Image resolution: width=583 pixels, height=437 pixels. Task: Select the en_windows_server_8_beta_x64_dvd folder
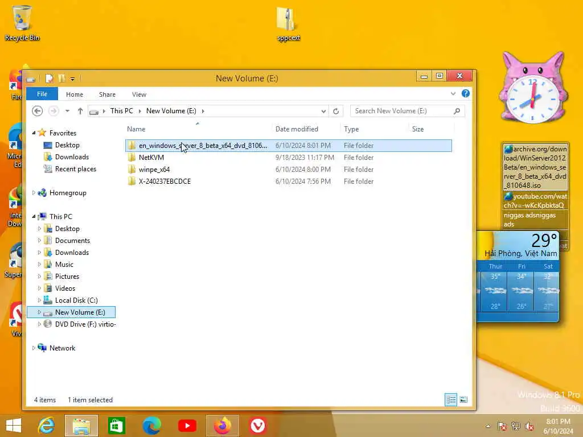(289, 146)
